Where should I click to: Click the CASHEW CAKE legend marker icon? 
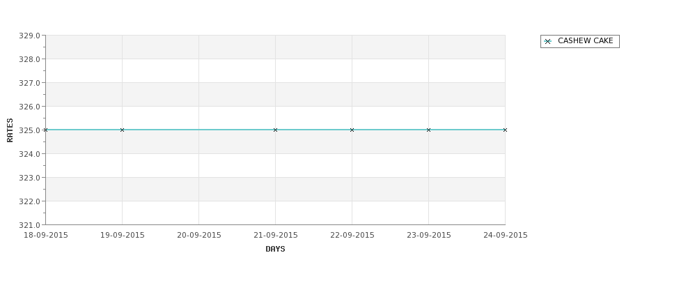tap(548, 42)
